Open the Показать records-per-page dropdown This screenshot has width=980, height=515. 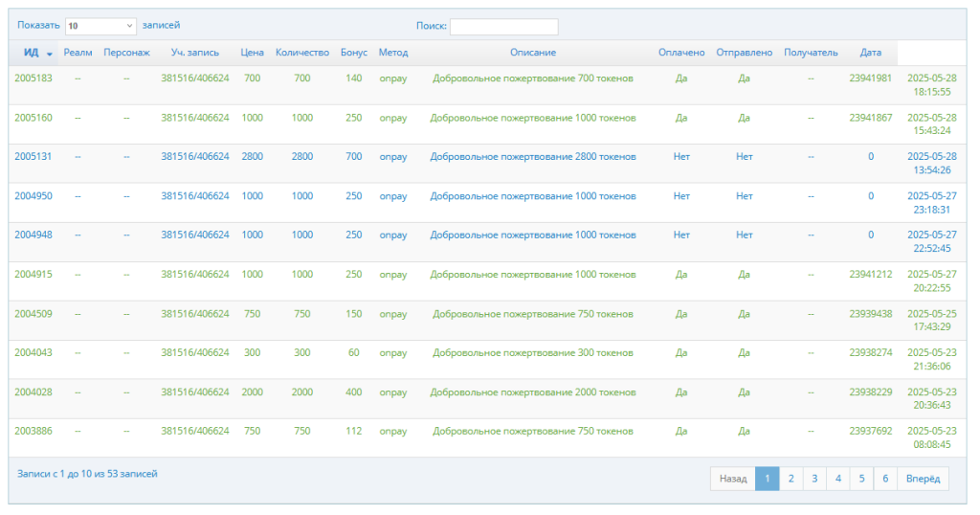[x=101, y=27]
